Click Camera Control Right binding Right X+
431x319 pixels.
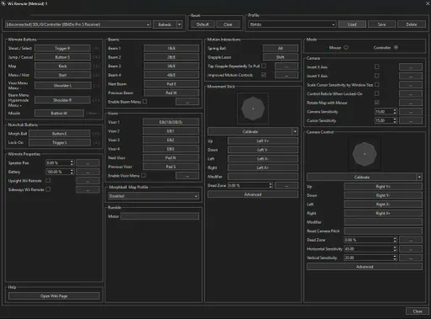point(383,213)
